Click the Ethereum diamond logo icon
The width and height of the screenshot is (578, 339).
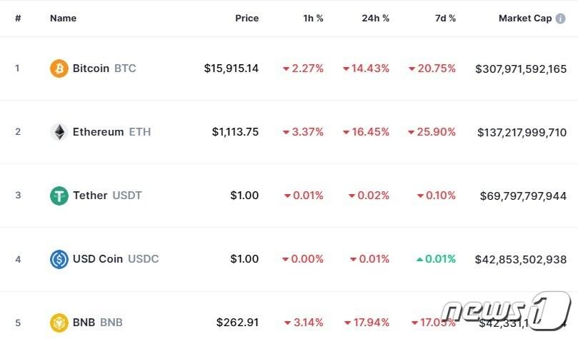tap(59, 132)
